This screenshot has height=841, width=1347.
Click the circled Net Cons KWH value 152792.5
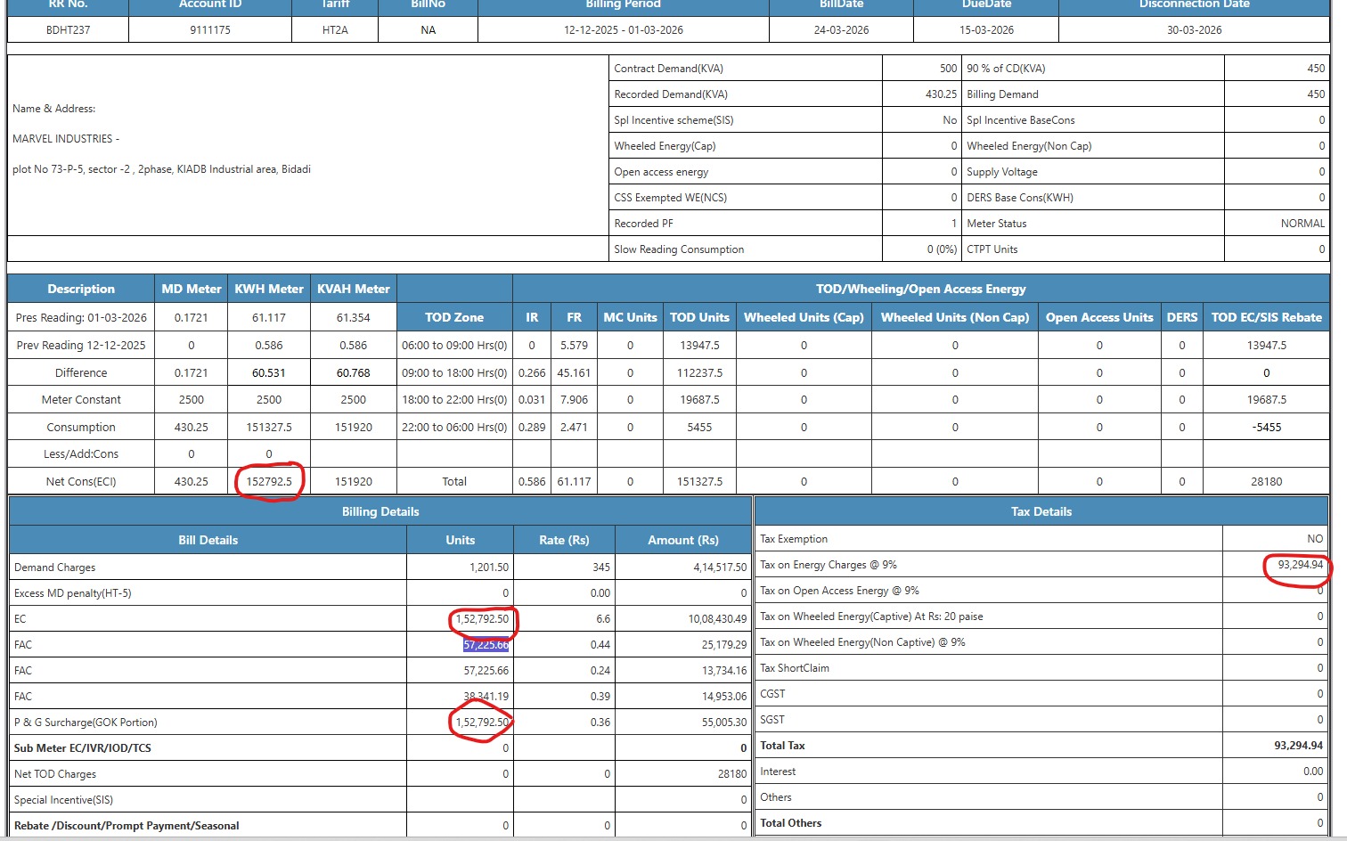269,482
